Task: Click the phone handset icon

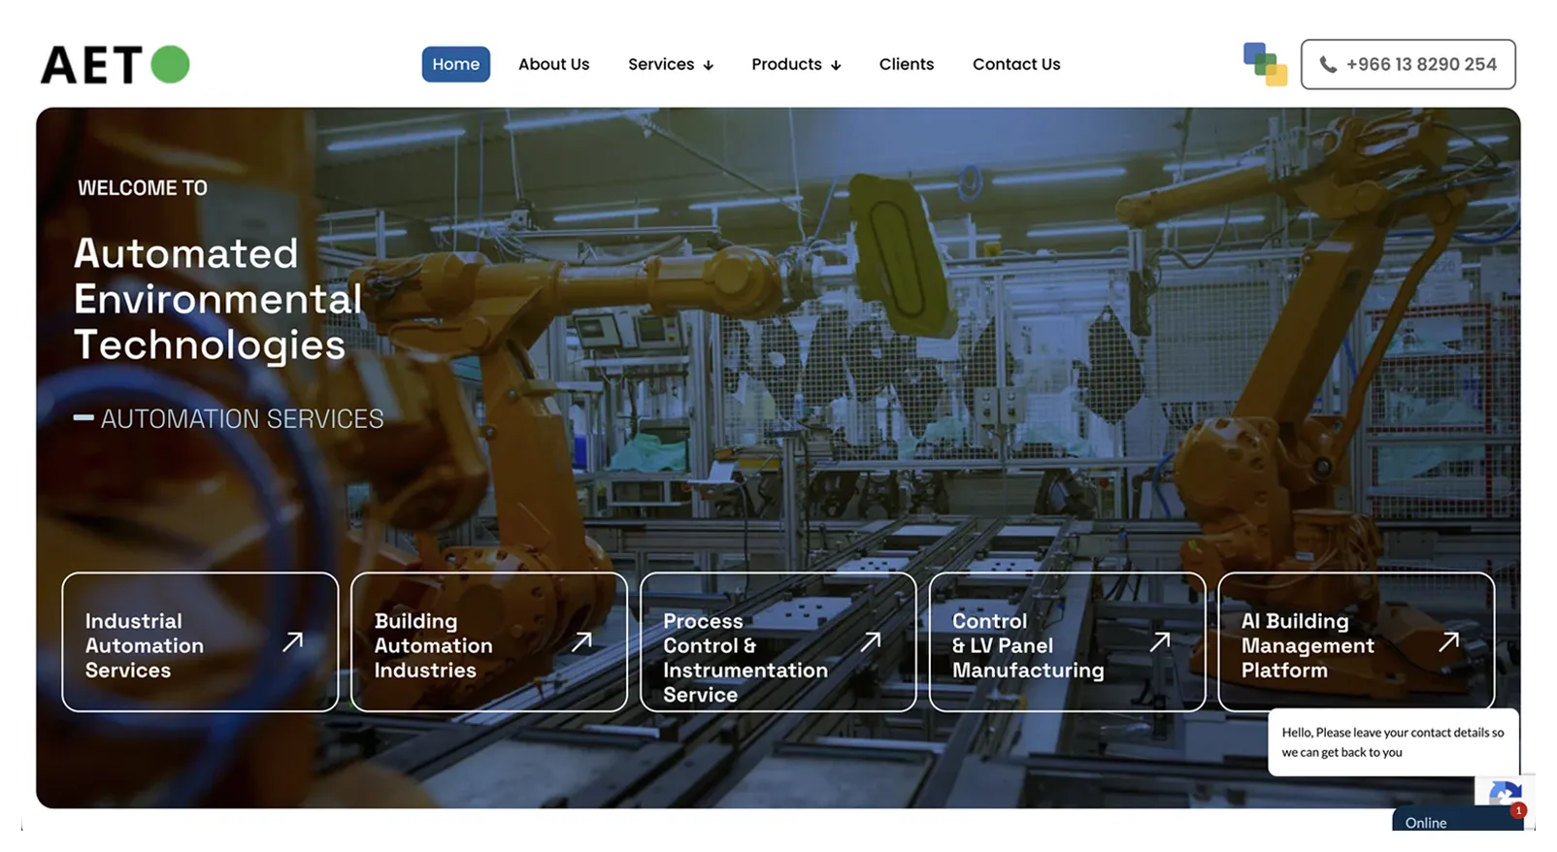Action: pyautogui.click(x=1328, y=65)
